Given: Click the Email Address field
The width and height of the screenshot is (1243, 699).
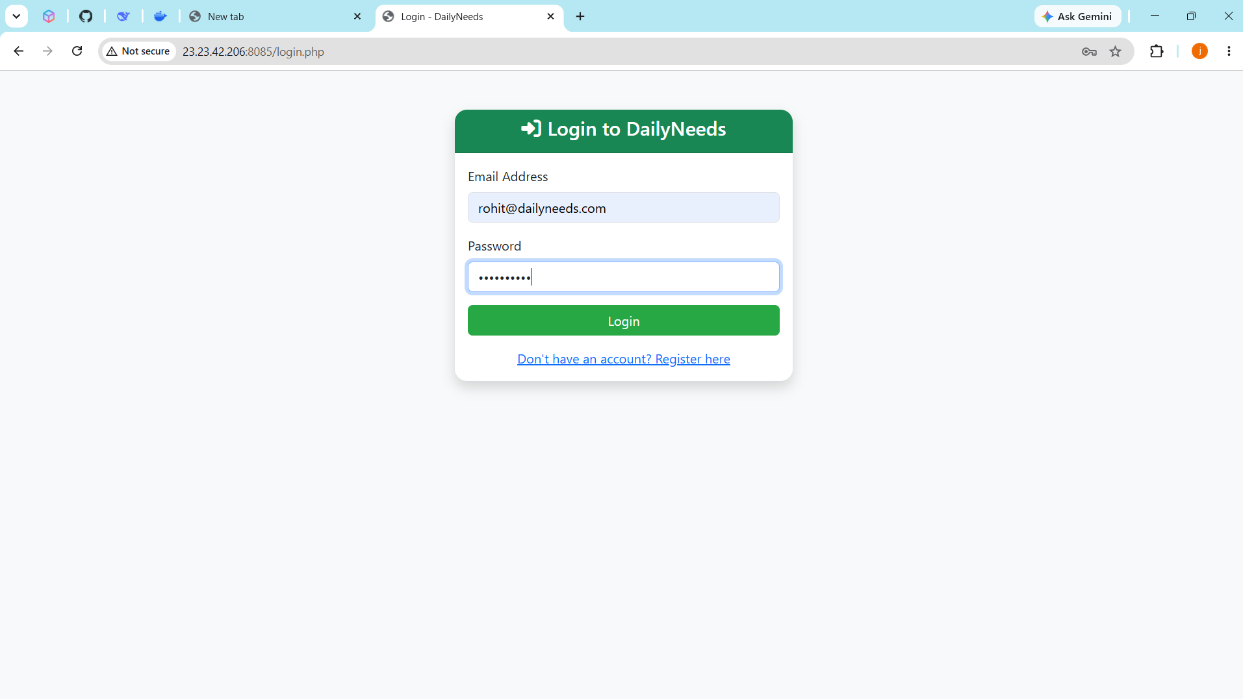Looking at the screenshot, I should coord(624,208).
